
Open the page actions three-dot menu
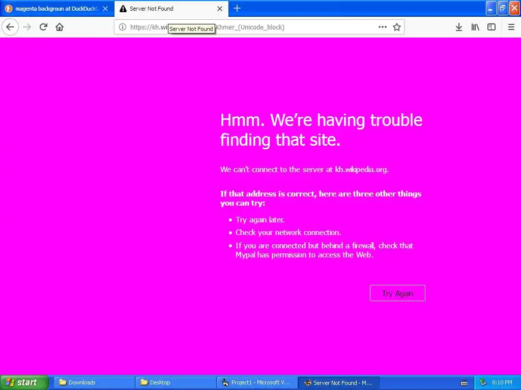point(383,27)
